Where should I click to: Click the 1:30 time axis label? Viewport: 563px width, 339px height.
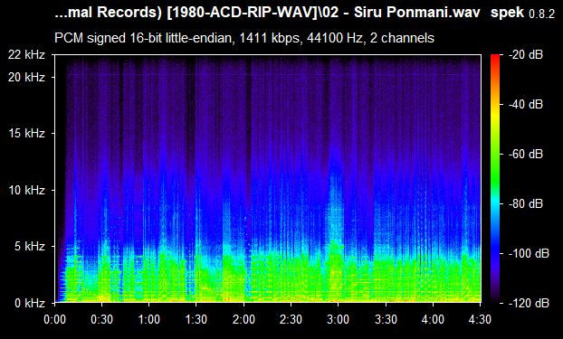(196, 319)
